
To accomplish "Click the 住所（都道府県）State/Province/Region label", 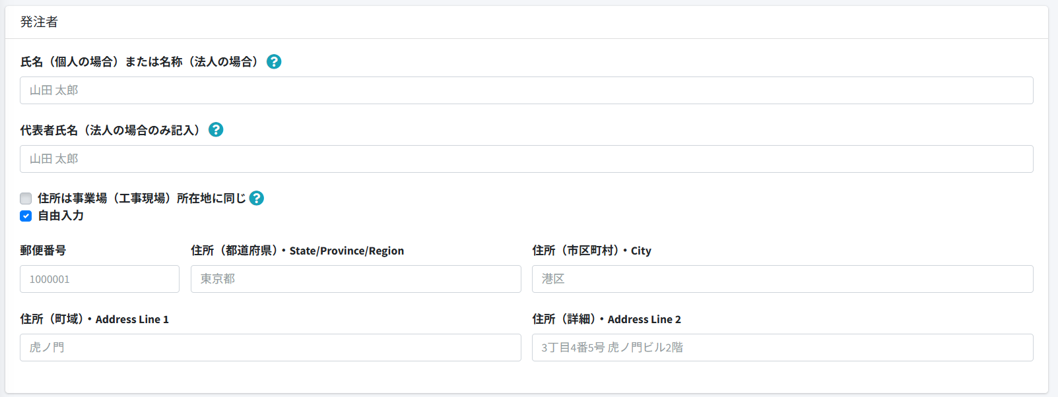I will pyautogui.click(x=297, y=251).
